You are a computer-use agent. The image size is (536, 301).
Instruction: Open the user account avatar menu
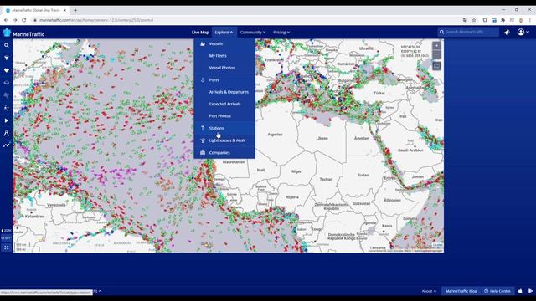click(523, 32)
